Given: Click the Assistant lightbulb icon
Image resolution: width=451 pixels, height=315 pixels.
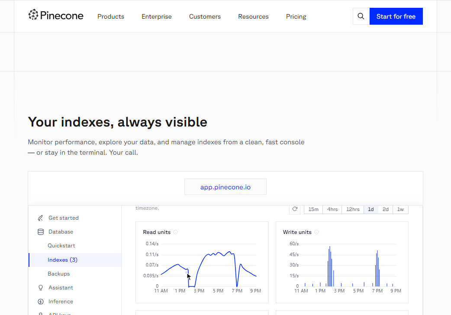Looking at the screenshot, I should pyautogui.click(x=41, y=288).
